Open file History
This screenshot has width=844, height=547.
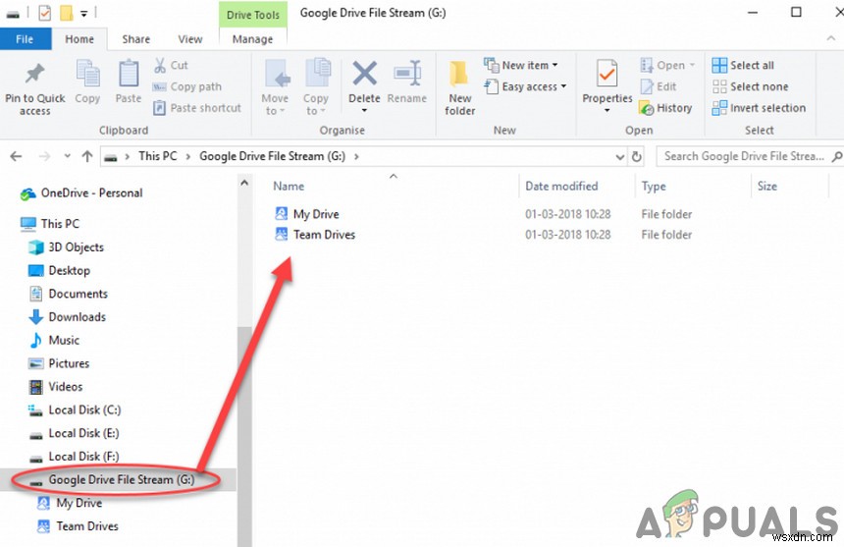(x=665, y=108)
